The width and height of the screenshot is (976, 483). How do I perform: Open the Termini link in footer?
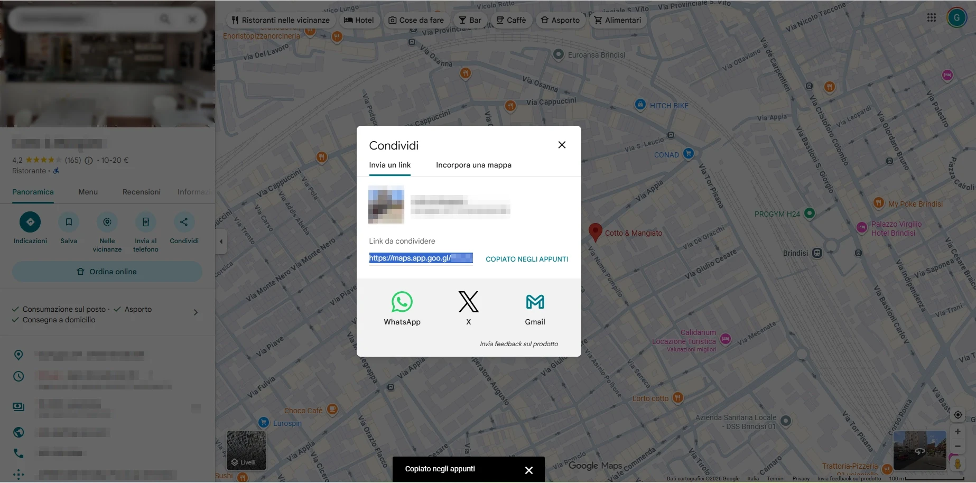[775, 479]
